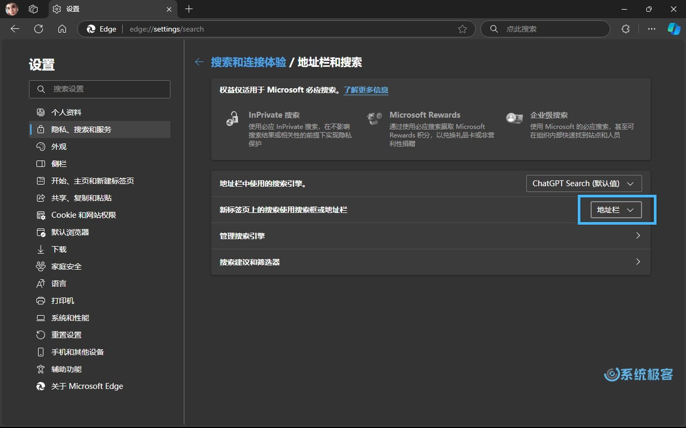Open 语言 settings section

click(x=100, y=284)
